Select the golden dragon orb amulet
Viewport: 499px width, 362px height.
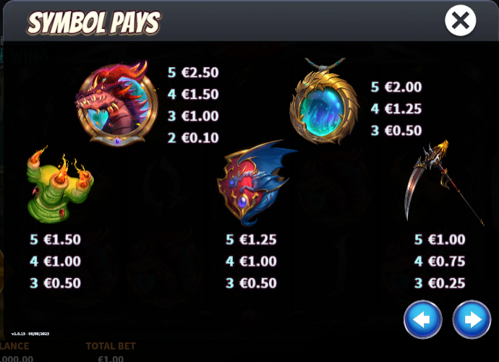pos(324,100)
